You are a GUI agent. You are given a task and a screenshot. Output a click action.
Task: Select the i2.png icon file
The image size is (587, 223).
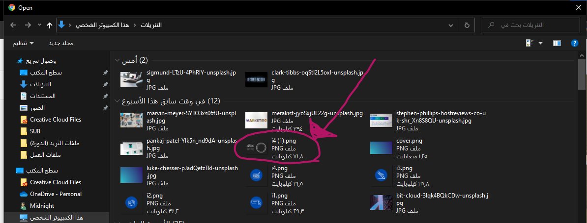pos(150,203)
